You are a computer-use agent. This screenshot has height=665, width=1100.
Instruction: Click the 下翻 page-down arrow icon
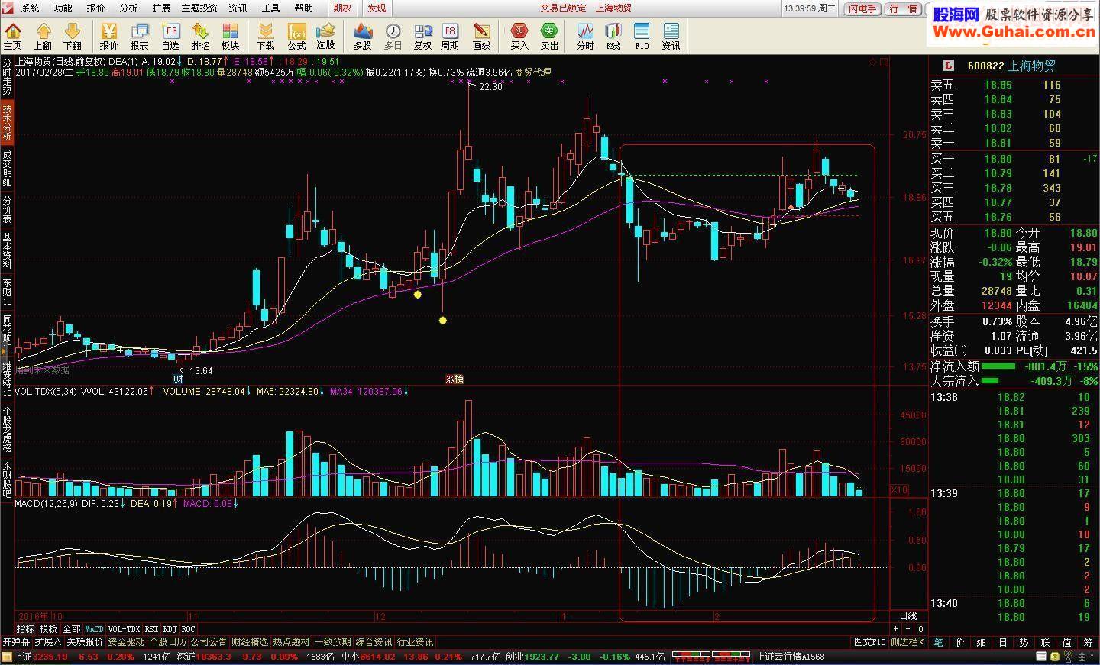(73, 36)
